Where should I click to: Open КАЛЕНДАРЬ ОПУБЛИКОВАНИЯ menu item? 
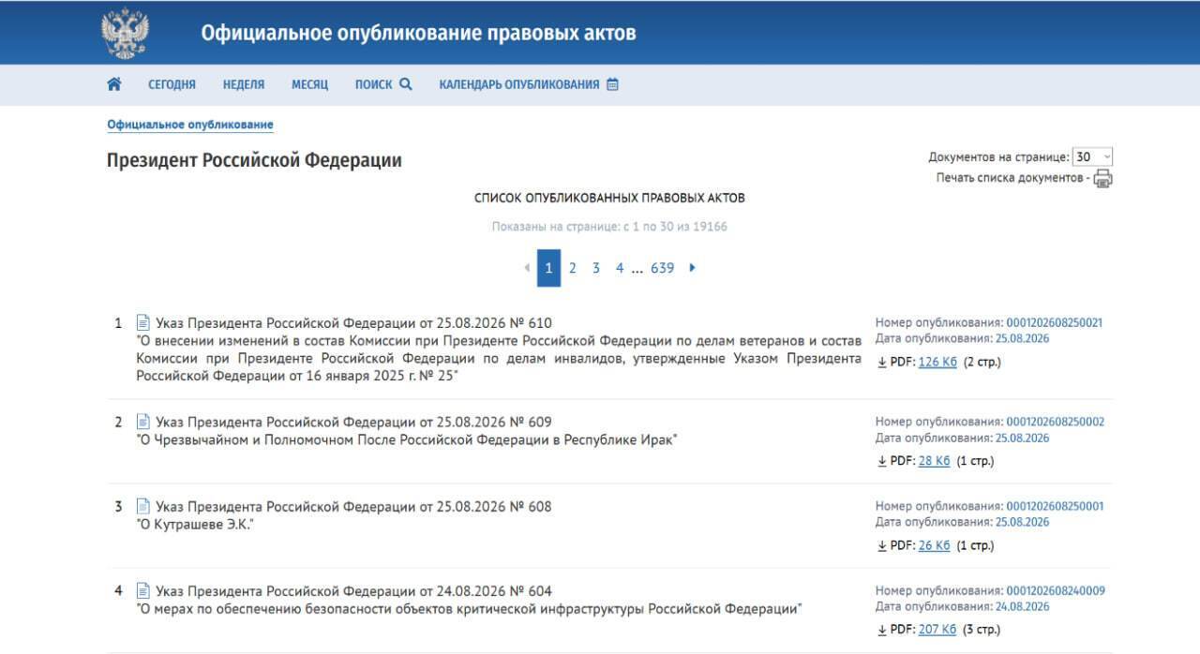coord(518,84)
